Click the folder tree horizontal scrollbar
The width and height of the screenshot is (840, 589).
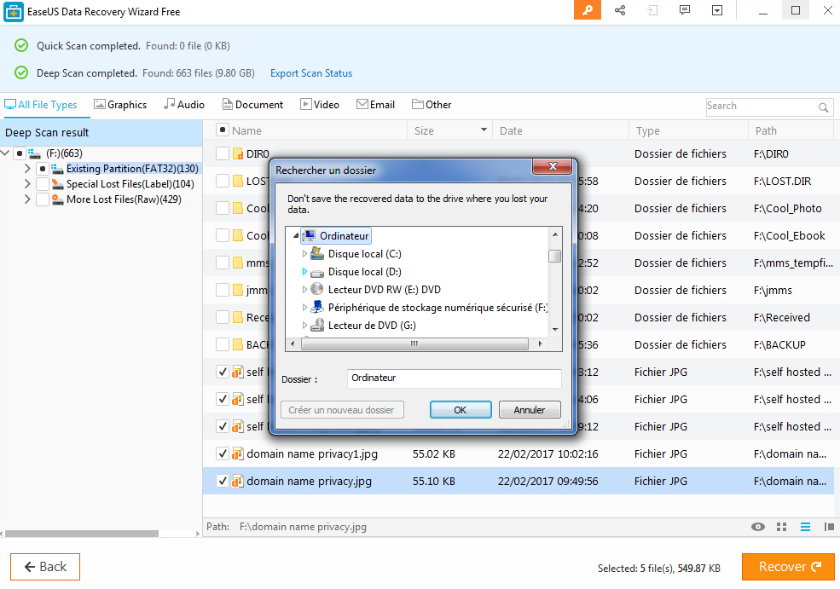coord(414,344)
